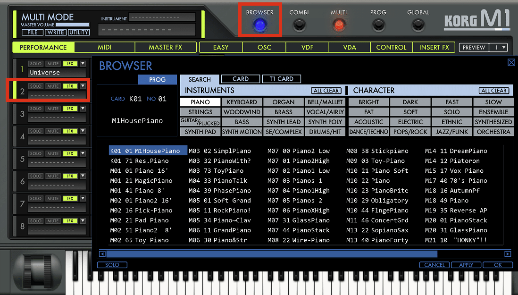Click the CANCEL button

[434, 265]
